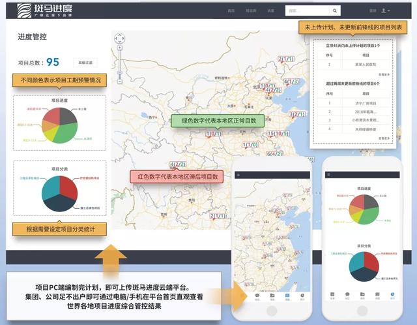417x325 pixels.
Task: Tap highlighted map tab on the map phone
Action: (287, 296)
